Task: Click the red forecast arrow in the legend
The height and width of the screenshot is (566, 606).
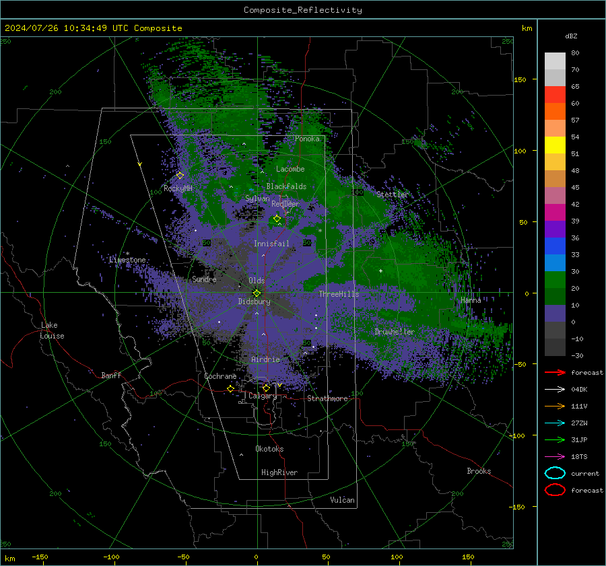Action: pos(555,372)
